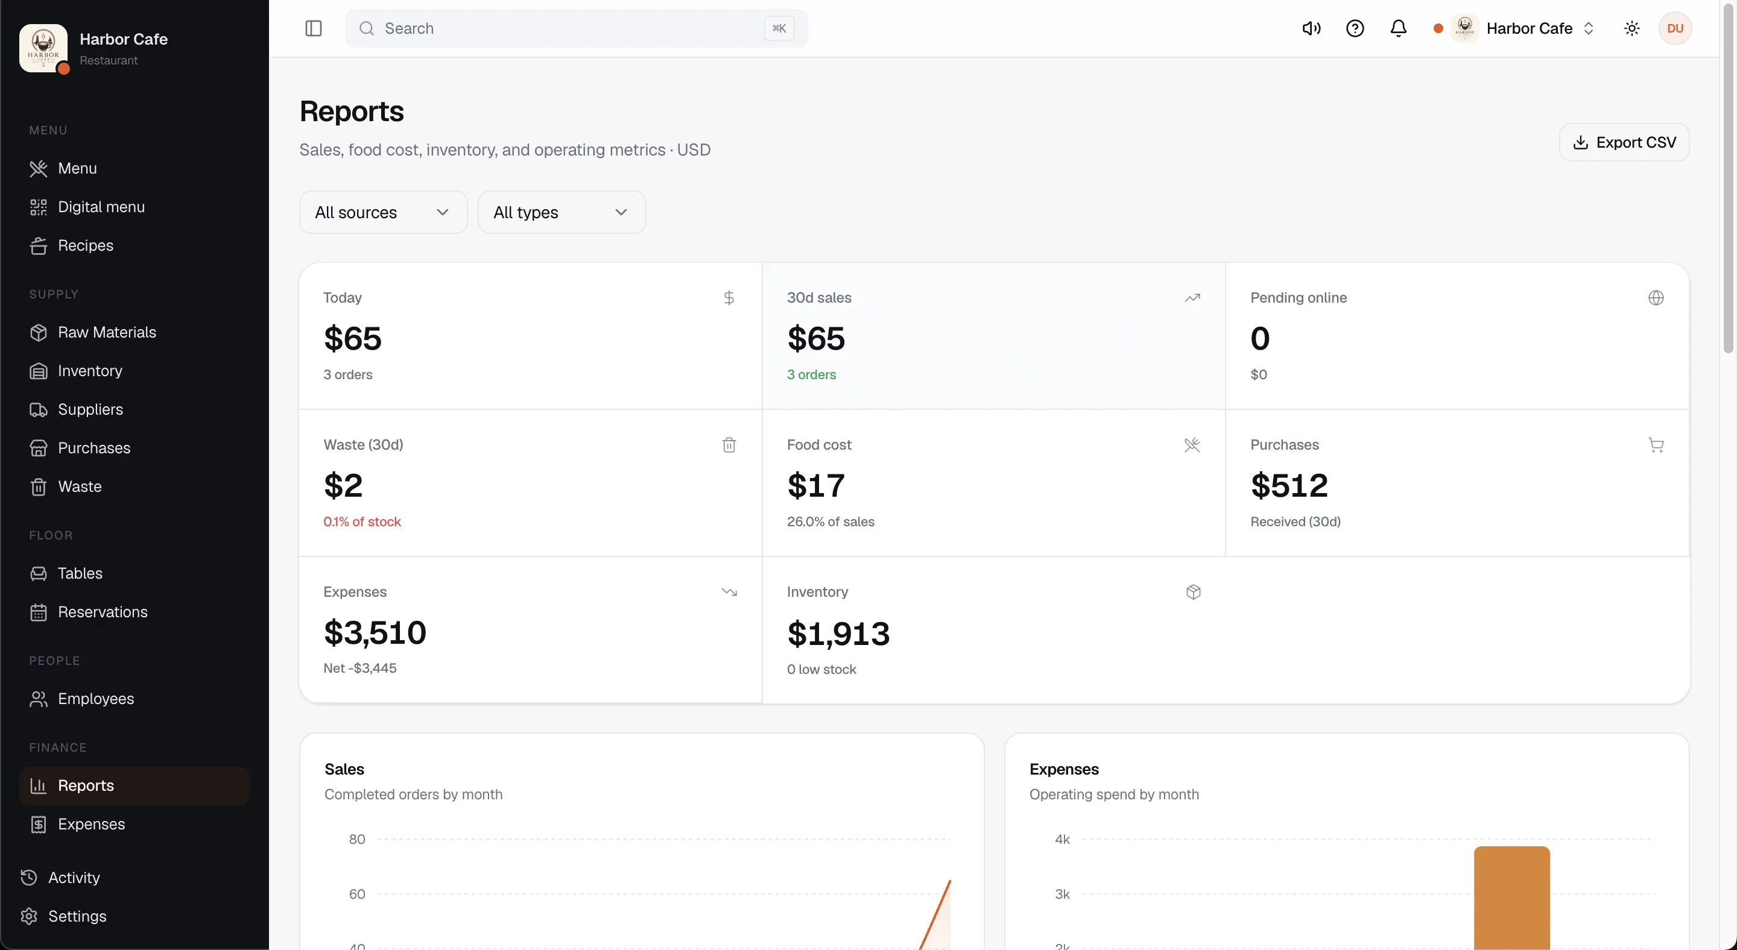Click the trending-up icon on 30d sales card
This screenshot has width=1737, height=950.
coord(1192,298)
